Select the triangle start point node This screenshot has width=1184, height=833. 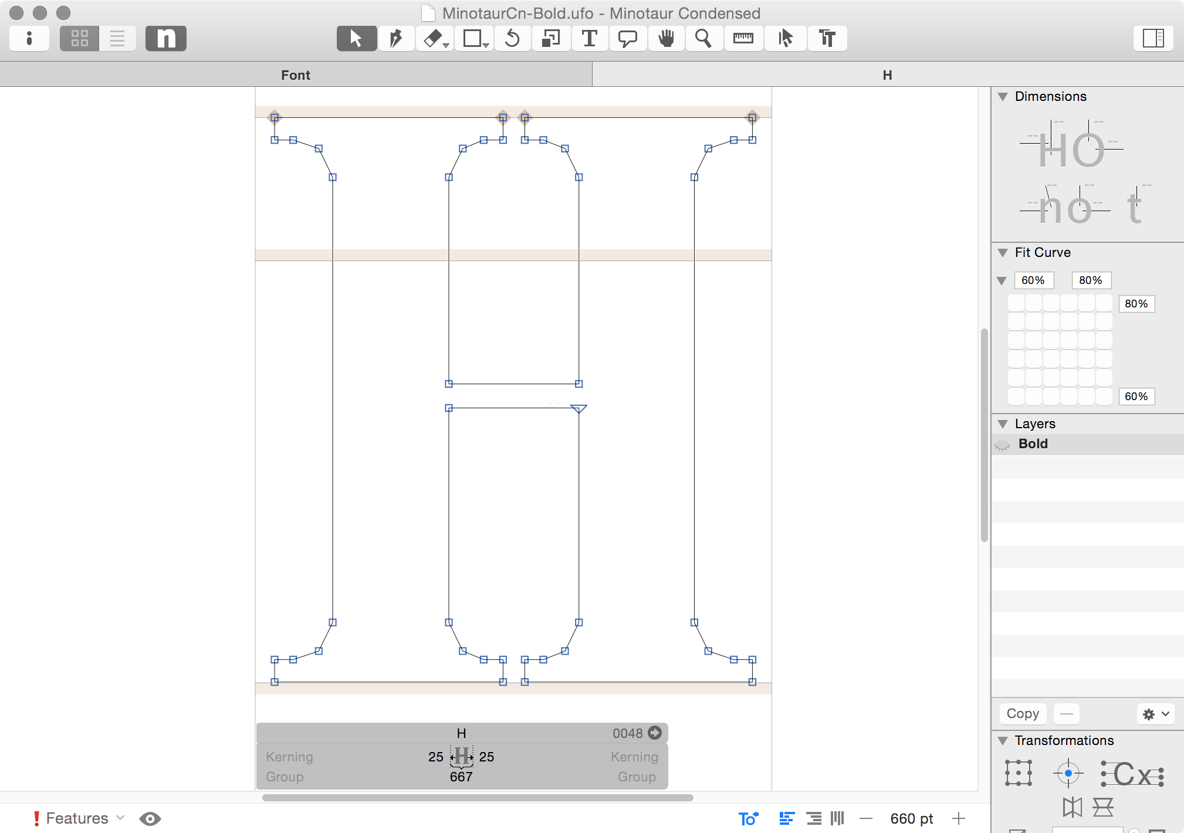point(579,409)
